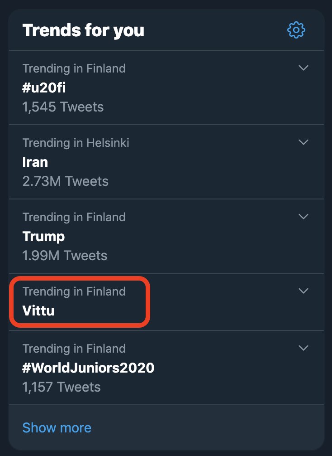The image size is (332, 456).
Task: Expand the chevron beside Trump trend
Action: pyautogui.click(x=303, y=216)
